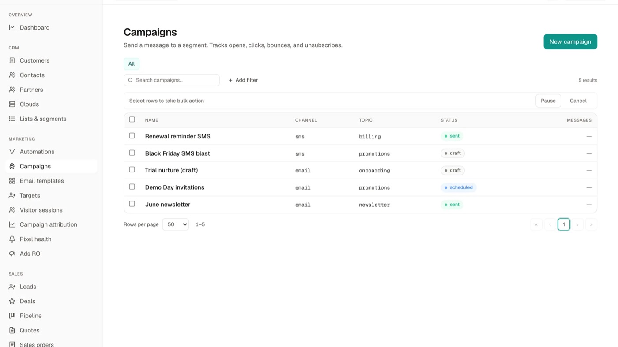Screen dimensions: 618x347
Task: Create a New campaign
Action: [570, 41]
